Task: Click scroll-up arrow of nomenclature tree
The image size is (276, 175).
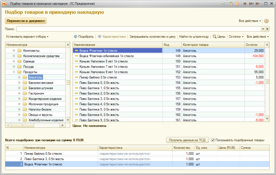Action: (x=68, y=45)
